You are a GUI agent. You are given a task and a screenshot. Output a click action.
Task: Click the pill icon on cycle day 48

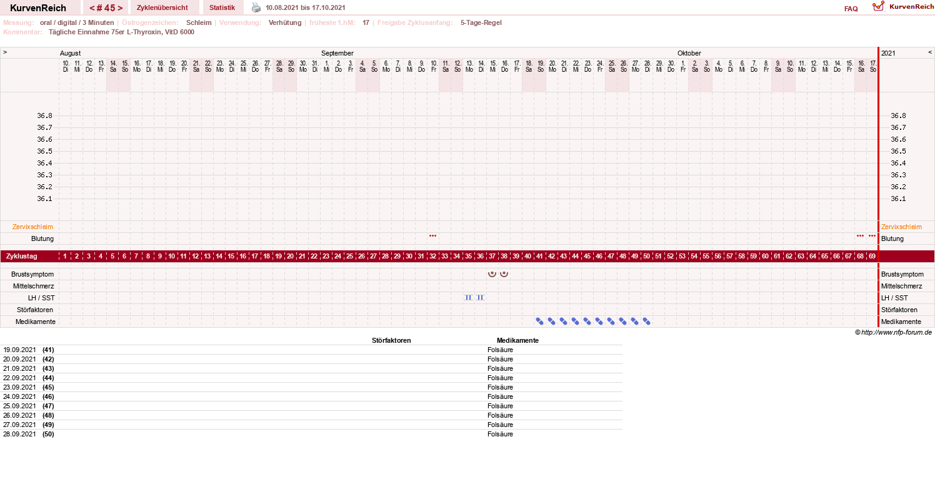click(x=622, y=321)
